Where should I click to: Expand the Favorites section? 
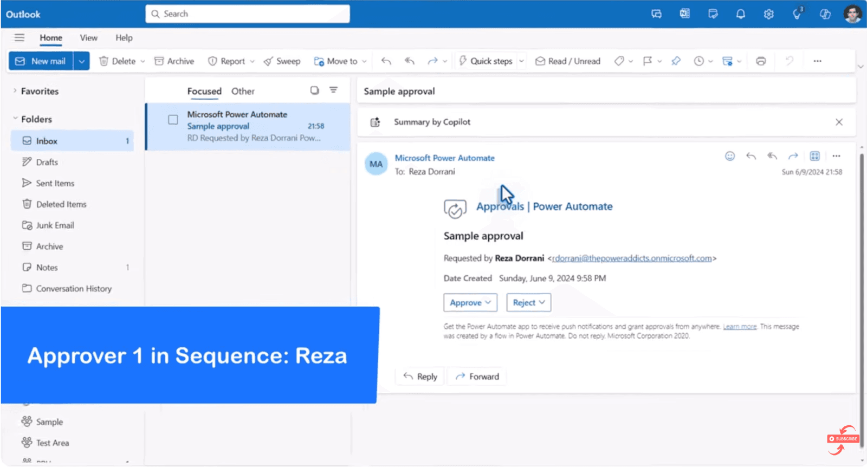(x=15, y=91)
